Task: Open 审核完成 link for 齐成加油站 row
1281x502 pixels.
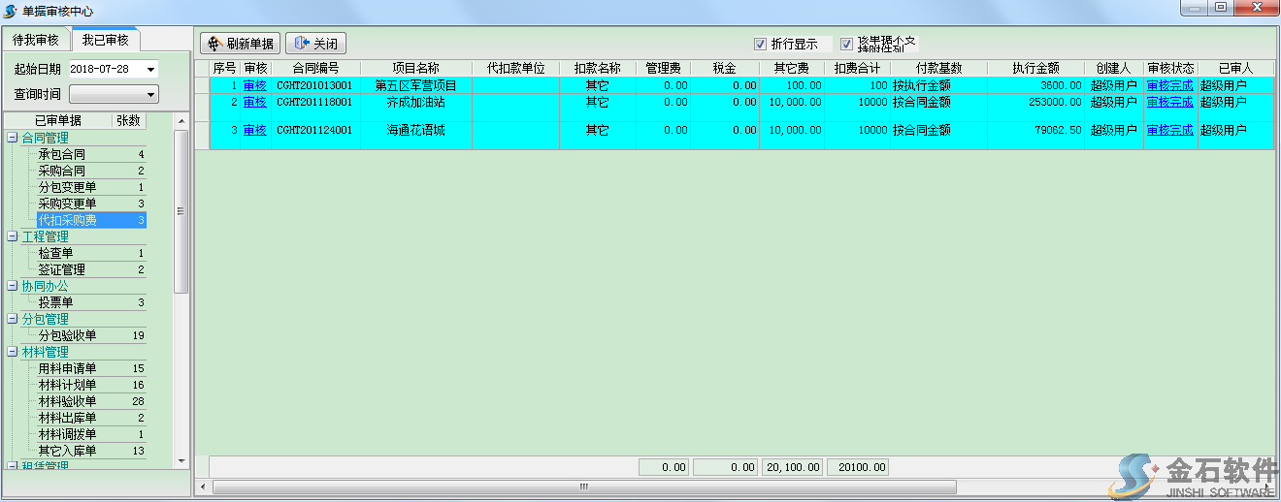Action: tap(1169, 102)
